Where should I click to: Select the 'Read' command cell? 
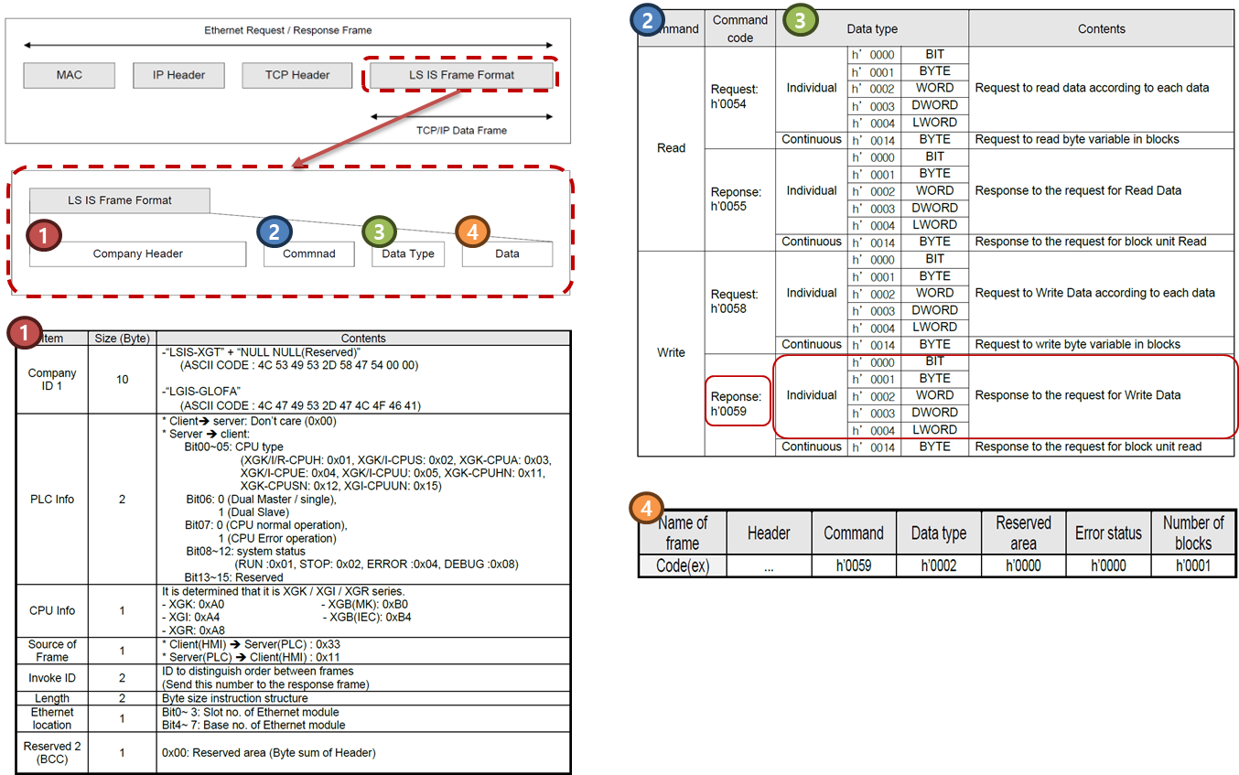(x=671, y=148)
